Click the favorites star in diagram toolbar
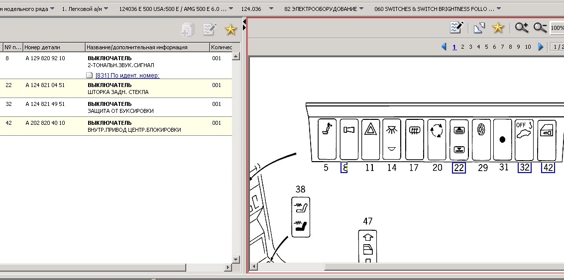The width and height of the screenshot is (564, 280). (498, 28)
